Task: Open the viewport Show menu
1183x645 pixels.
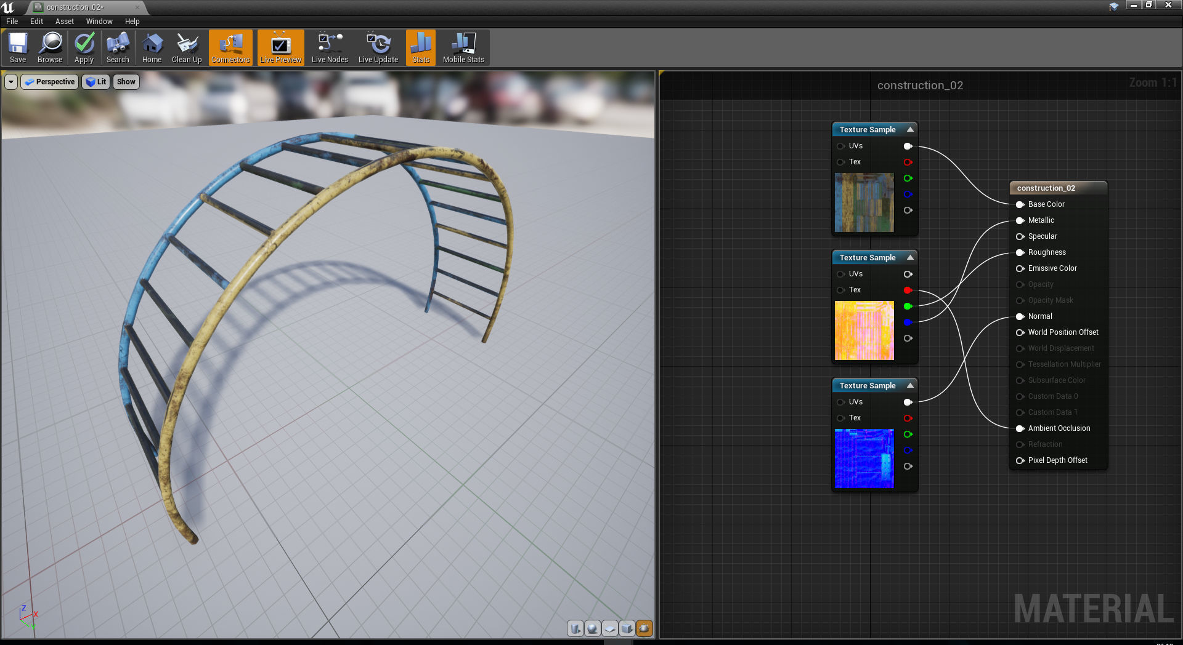Action: [126, 82]
